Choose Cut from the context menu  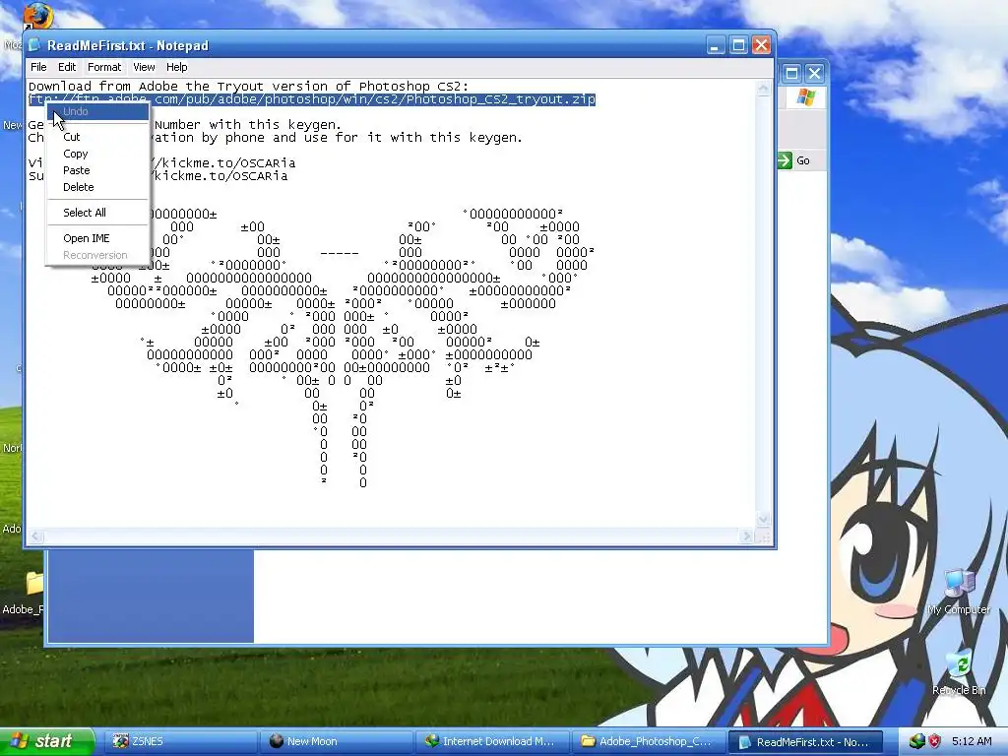(97, 137)
